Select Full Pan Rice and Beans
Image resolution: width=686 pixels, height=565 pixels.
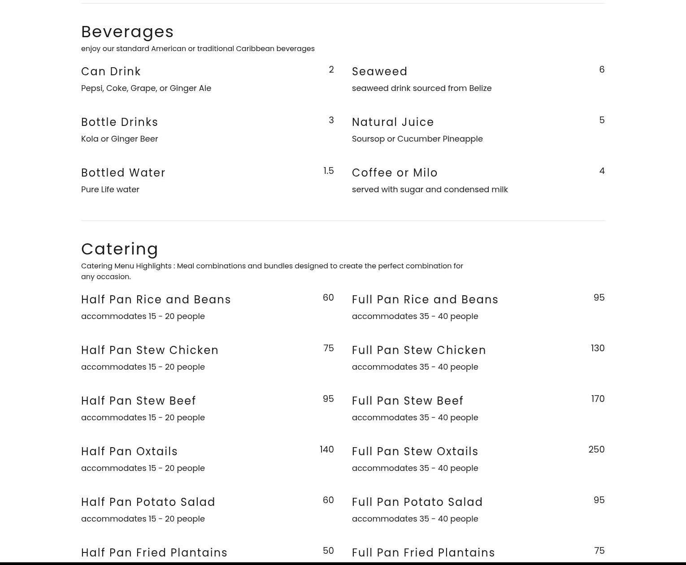coord(425,300)
